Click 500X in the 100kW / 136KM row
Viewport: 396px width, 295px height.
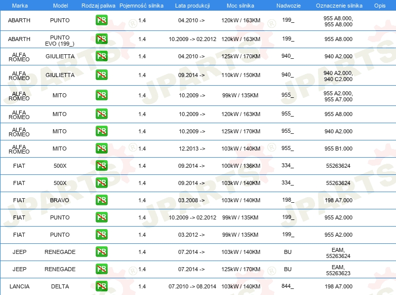(60, 166)
